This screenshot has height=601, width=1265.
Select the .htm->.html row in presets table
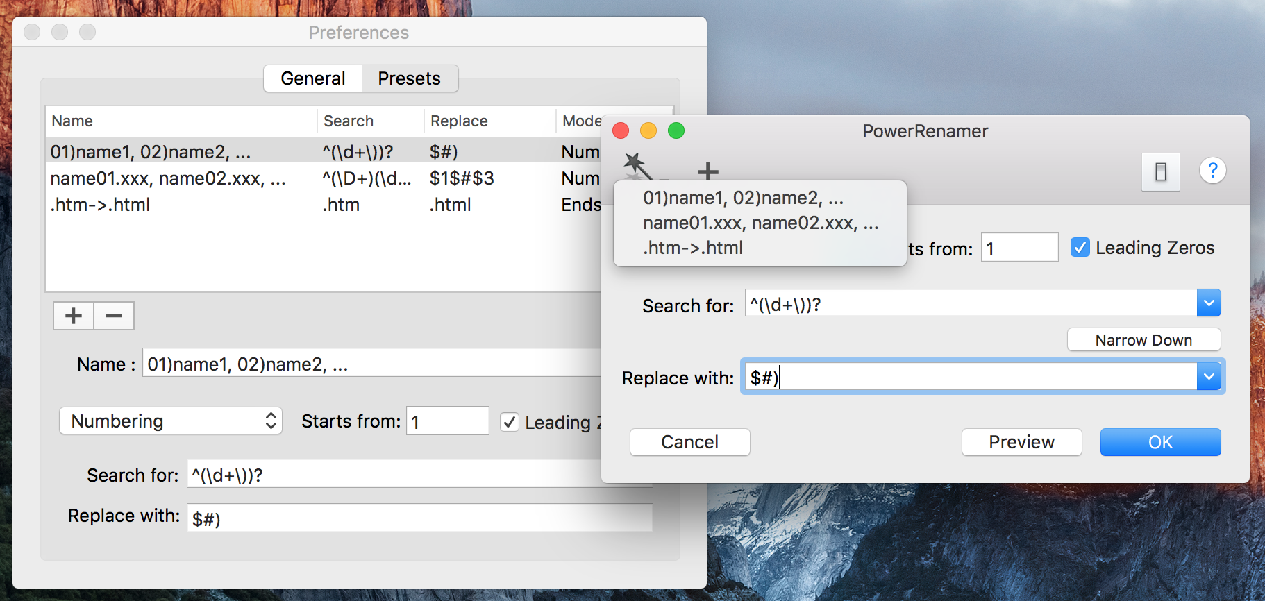pyautogui.click(x=101, y=205)
